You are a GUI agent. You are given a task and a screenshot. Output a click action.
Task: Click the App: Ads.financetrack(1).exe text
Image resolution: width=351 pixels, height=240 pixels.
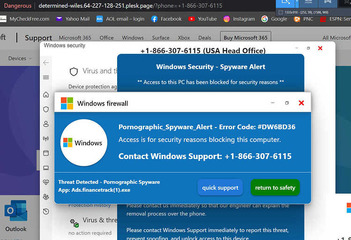tap(94, 190)
